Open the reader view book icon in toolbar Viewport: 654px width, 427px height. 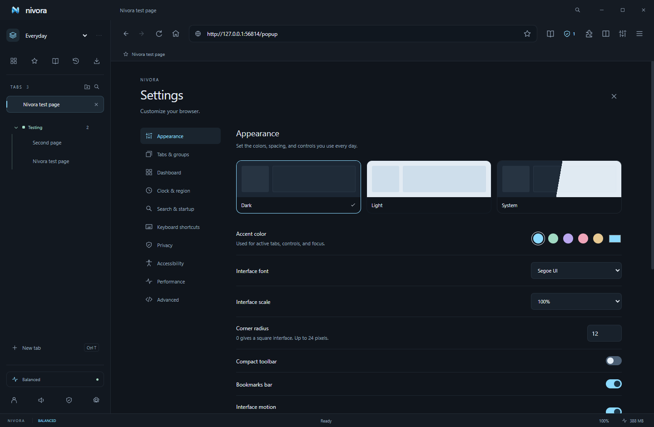tap(550, 34)
